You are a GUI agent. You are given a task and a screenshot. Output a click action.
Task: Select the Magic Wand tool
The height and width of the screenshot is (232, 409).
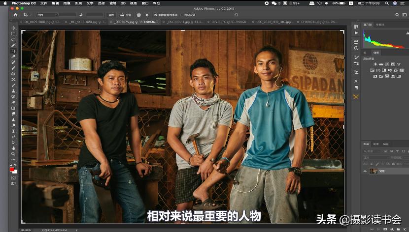click(13, 45)
